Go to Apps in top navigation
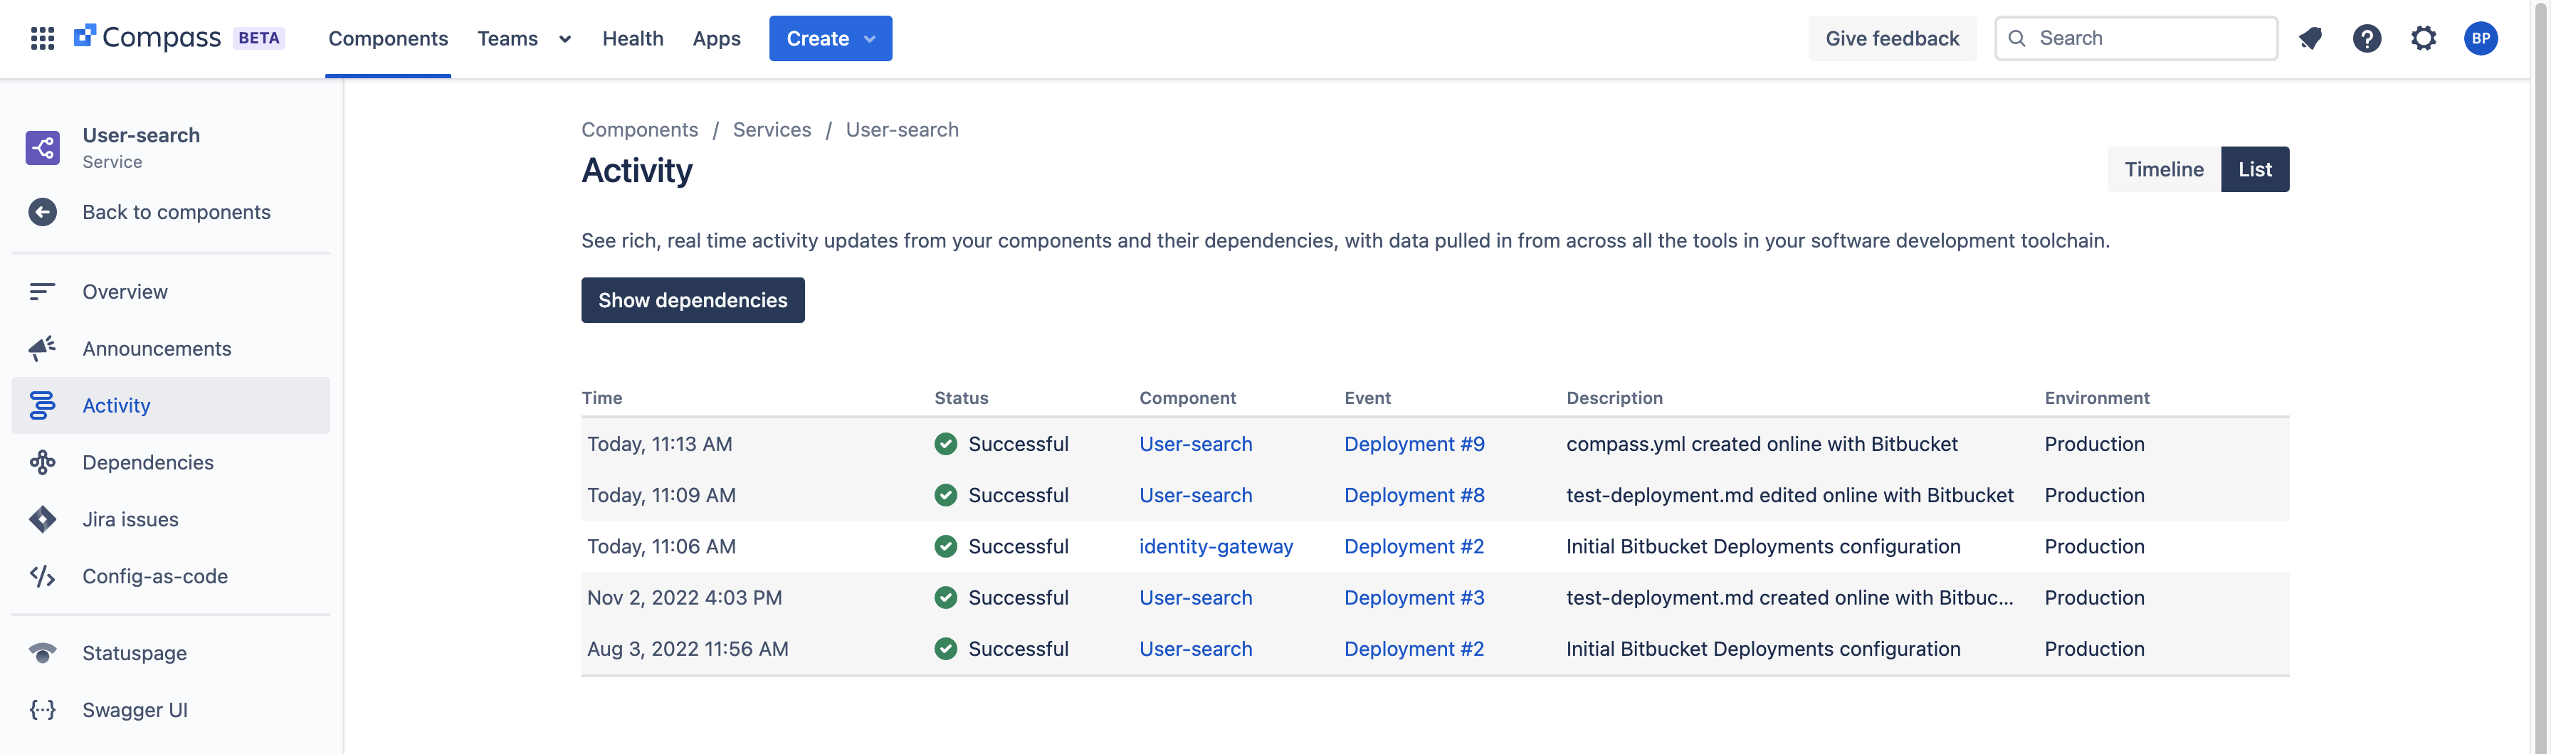2551x754 pixels. click(x=716, y=38)
